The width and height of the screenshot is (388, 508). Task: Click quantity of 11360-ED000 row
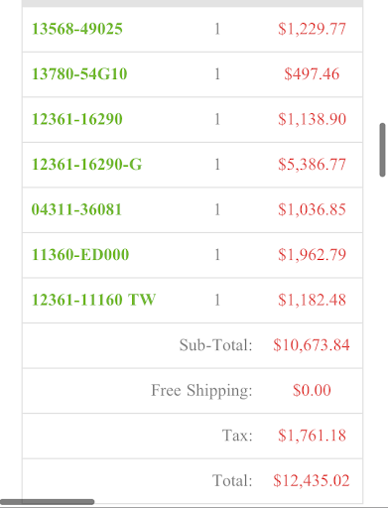click(217, 255)
